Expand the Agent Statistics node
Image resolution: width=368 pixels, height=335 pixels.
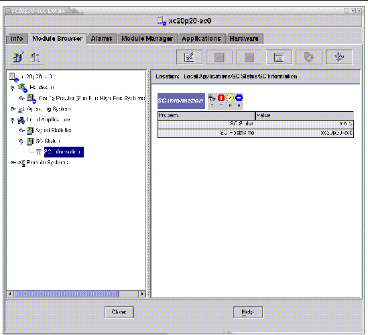tap(21, 130)
